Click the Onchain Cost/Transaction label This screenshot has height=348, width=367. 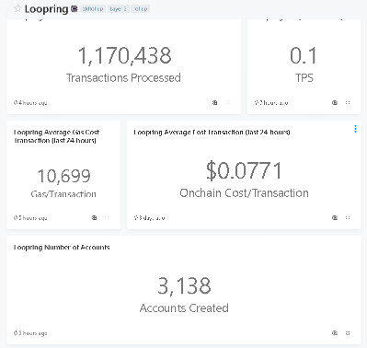(x=244, y=193)
